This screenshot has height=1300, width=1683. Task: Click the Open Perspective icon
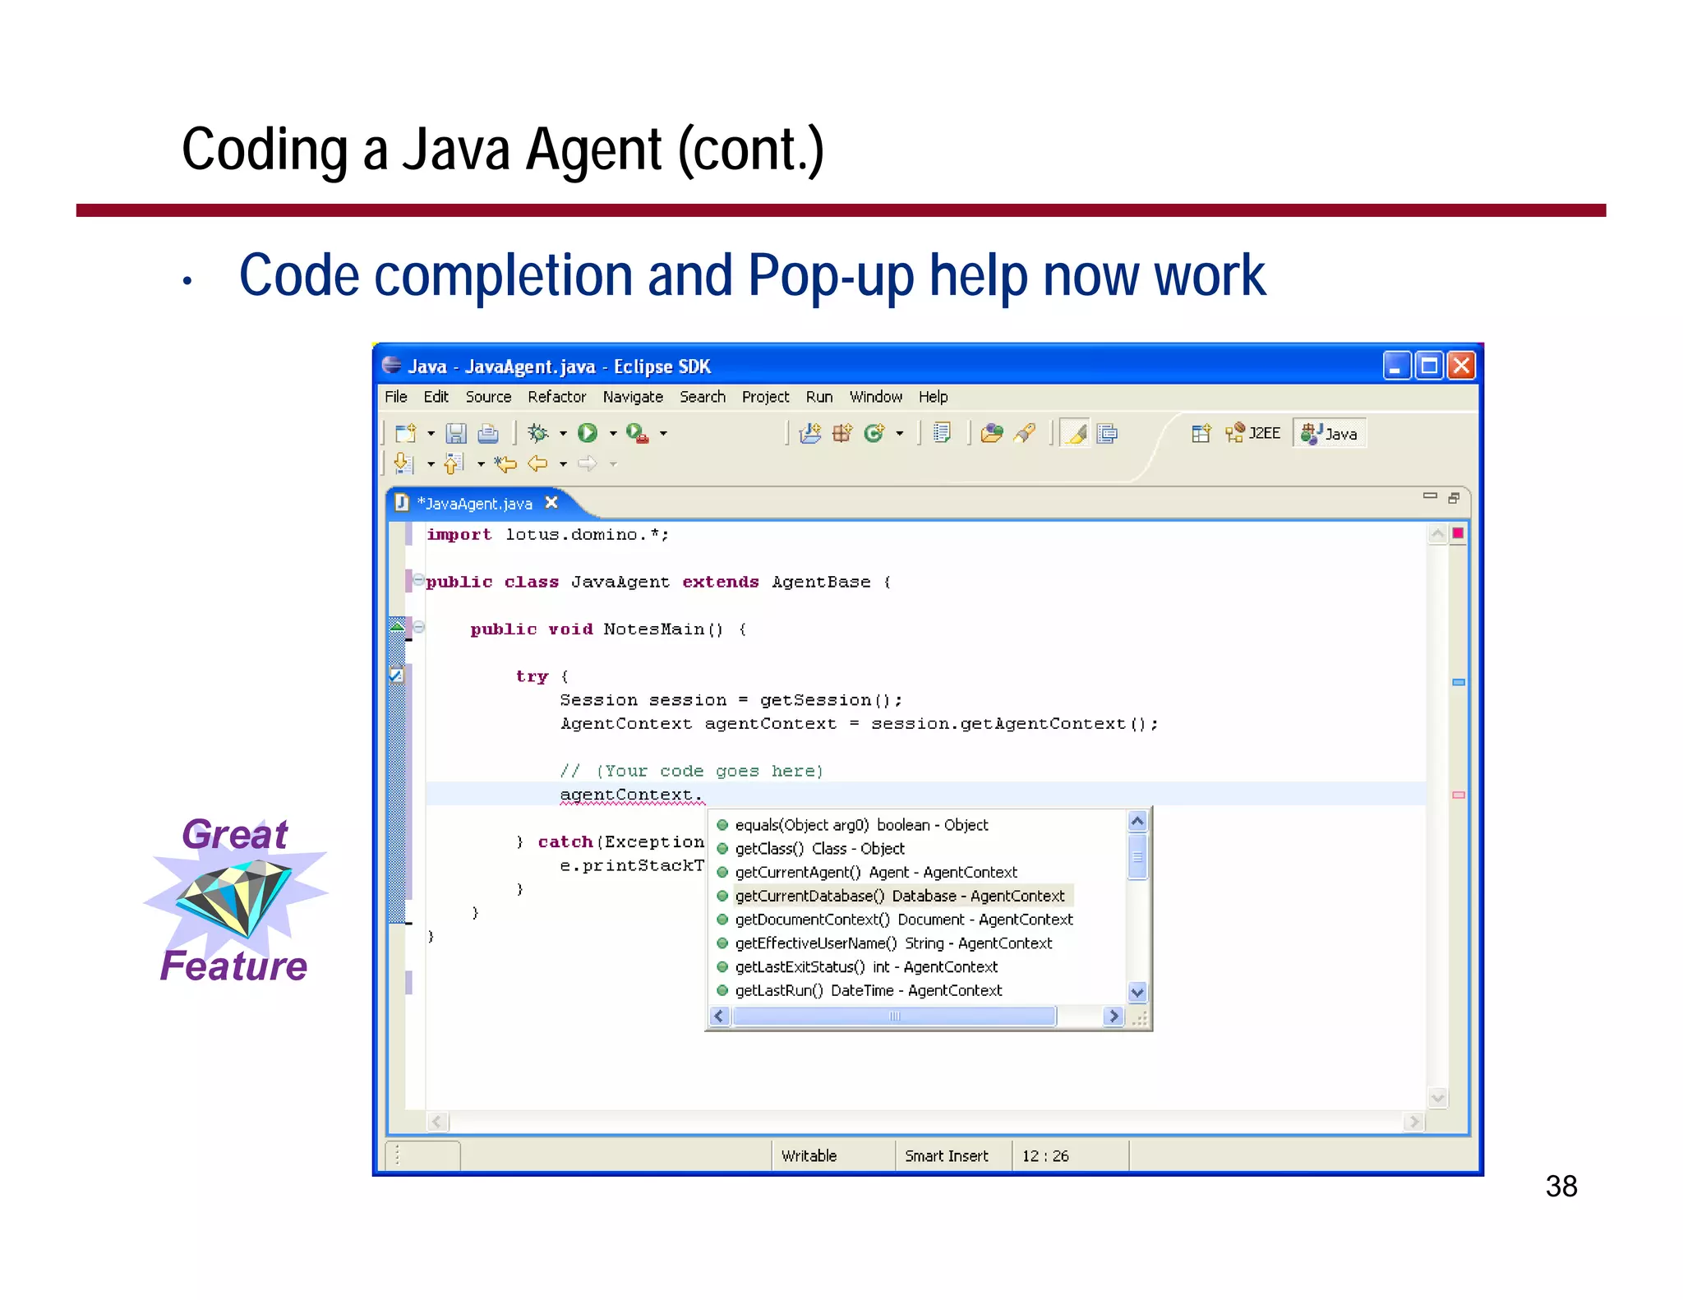(1201, 433)
